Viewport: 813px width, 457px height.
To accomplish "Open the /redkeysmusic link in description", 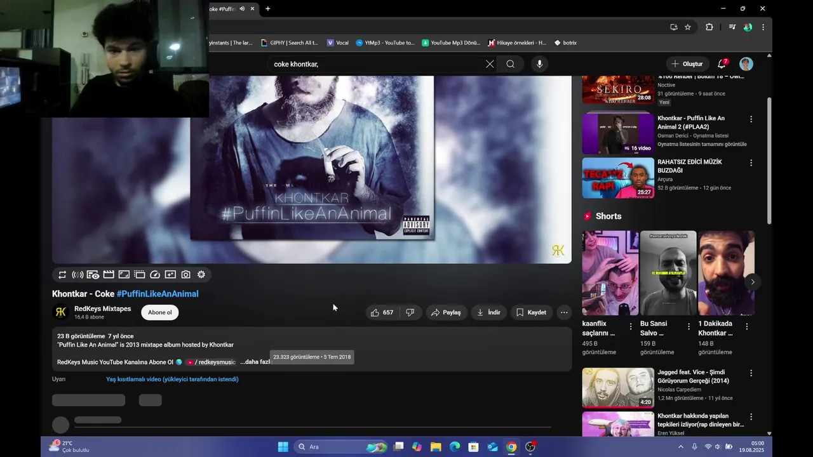I will pyautogui.click(x=210, y=362).
